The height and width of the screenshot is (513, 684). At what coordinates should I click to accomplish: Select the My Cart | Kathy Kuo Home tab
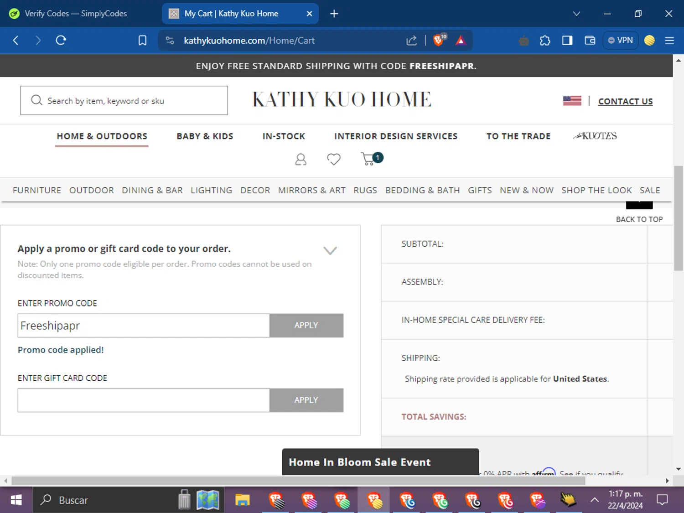(x=240, y=14)
